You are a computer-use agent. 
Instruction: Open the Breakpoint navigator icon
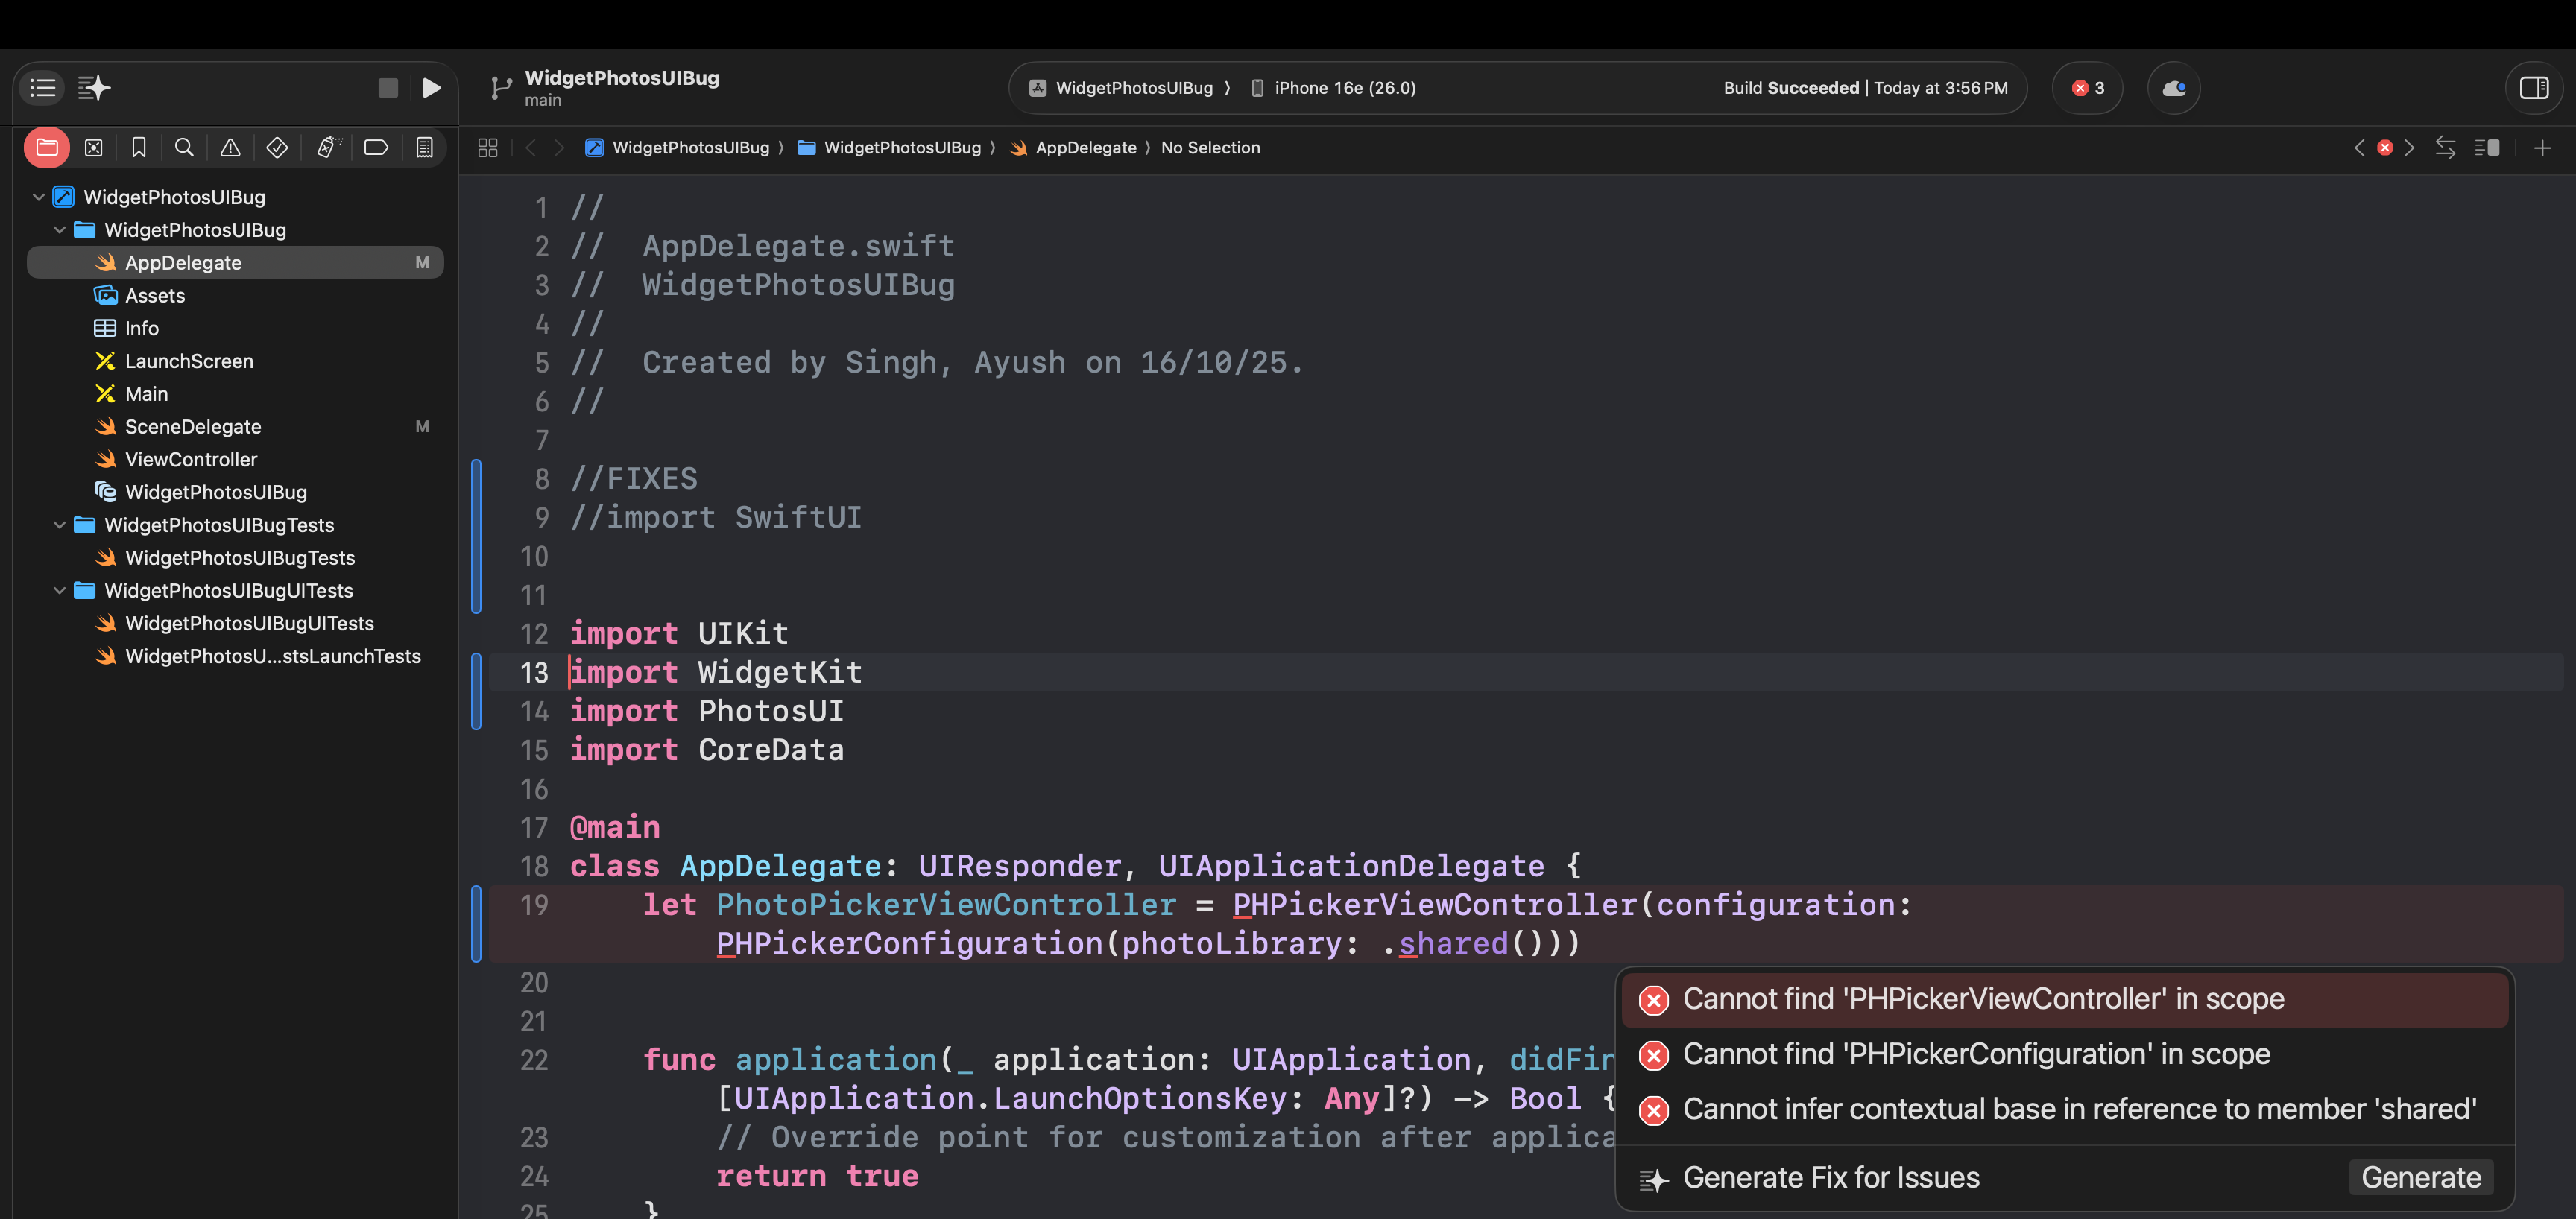coord(376,148)
